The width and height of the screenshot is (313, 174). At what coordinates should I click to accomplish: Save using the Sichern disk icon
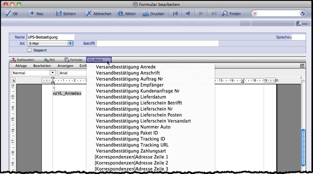[x=66, y=14]
